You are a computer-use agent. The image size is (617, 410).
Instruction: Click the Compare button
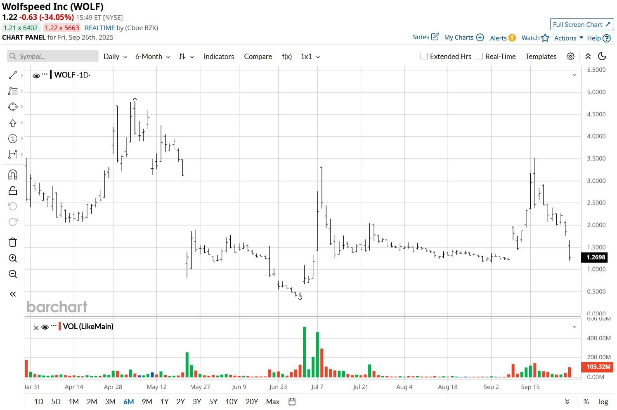(x=258, y=57)
